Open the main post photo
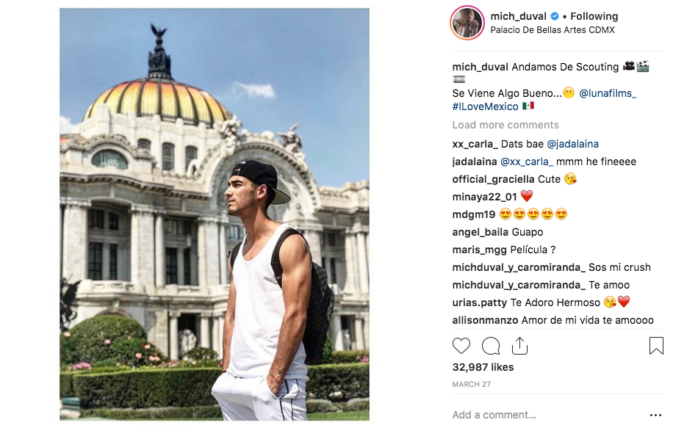Viewport: 673px width, 428px height. 215,214
